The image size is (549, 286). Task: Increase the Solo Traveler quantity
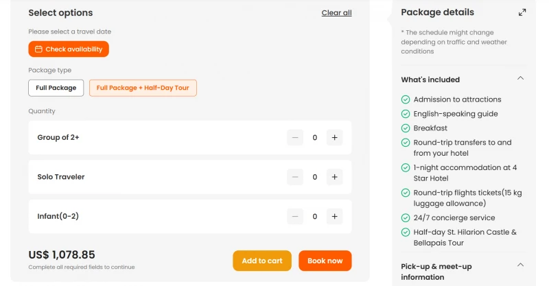click(x=334, y=177)
